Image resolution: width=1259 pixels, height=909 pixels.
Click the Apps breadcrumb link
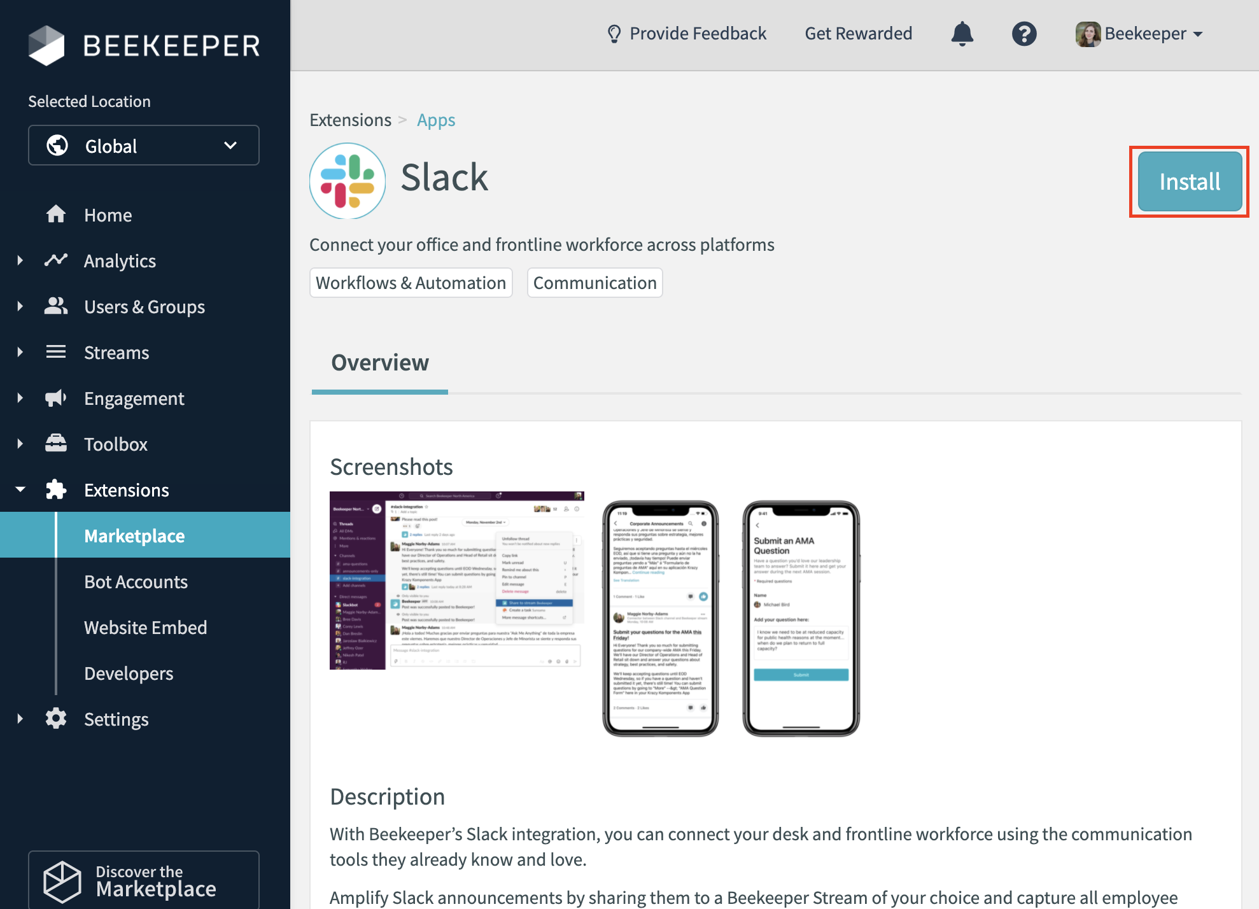[x=436, y=120]
